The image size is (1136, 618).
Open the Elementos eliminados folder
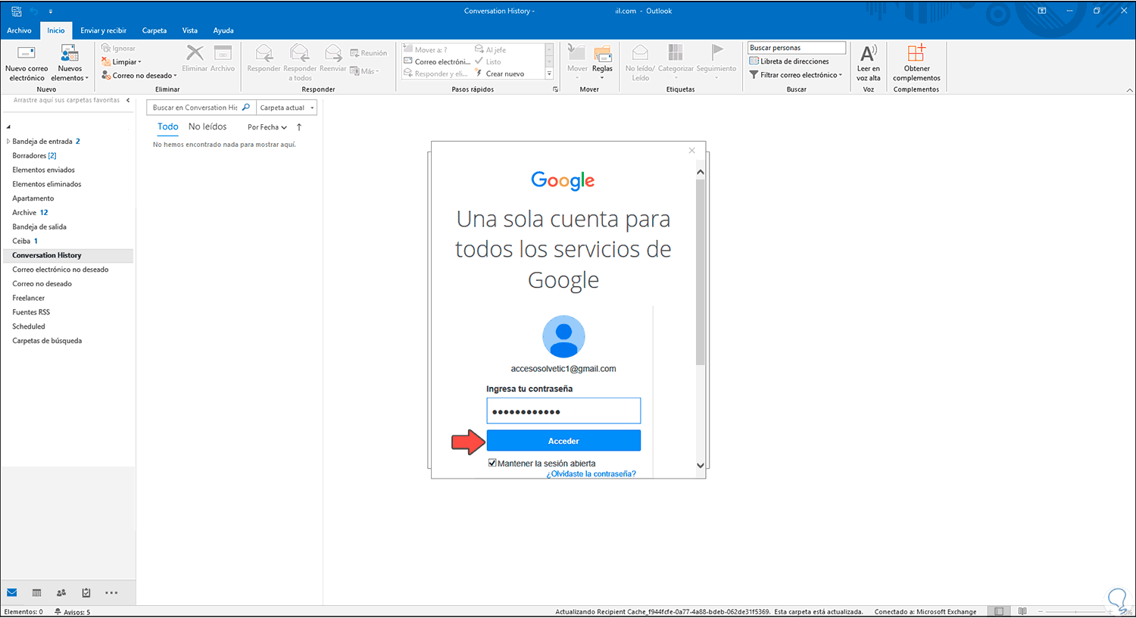pos(47,184)
